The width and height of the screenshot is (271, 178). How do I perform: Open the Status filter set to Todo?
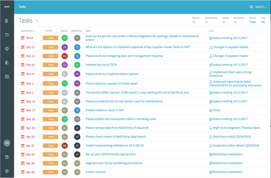point(252,22)
